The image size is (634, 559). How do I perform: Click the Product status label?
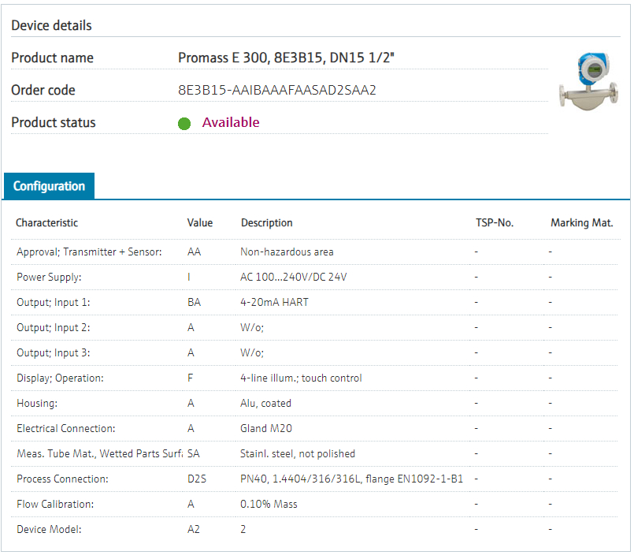point(54,122)
